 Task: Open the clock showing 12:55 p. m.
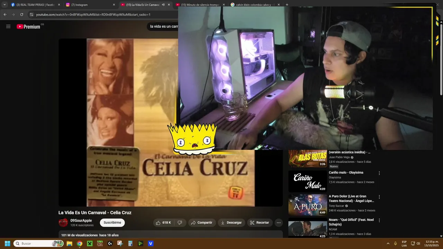(432, 243)
